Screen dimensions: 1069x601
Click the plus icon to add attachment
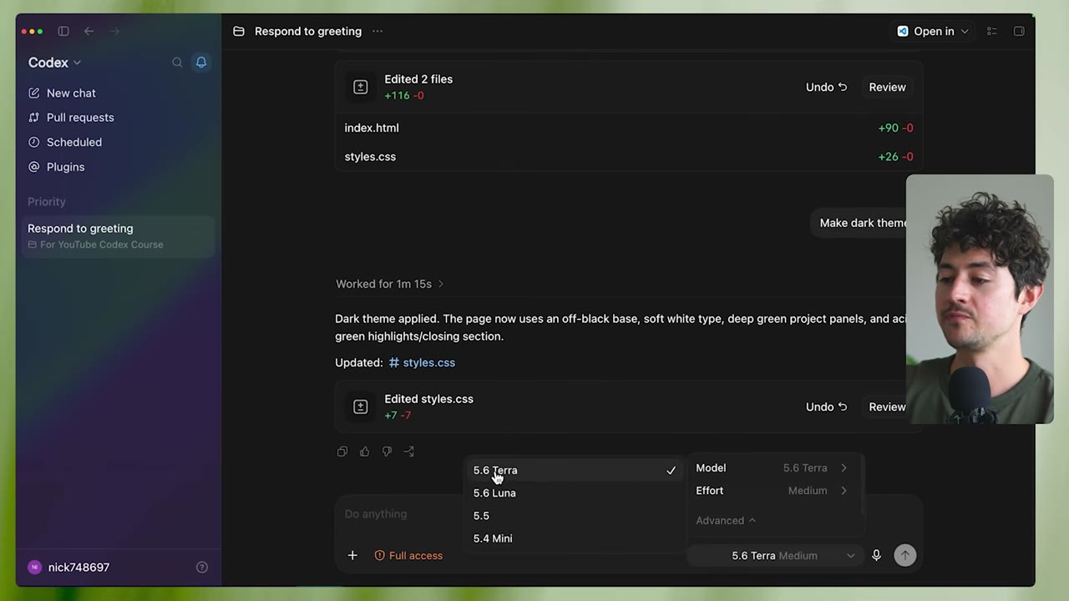pyautogui.click(x=352, y=556)
